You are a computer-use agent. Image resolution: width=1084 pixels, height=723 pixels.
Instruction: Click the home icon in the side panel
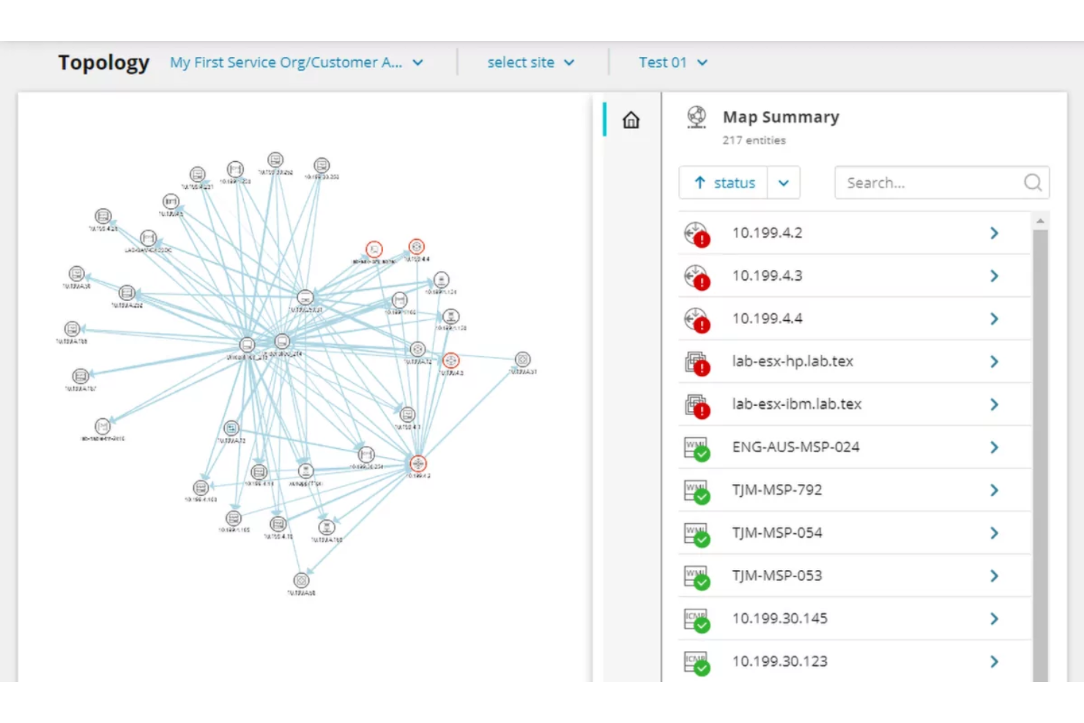[x=631, y=120]
